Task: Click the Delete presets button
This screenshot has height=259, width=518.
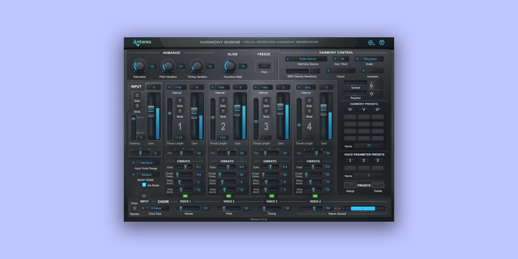Action: [378, 185]
